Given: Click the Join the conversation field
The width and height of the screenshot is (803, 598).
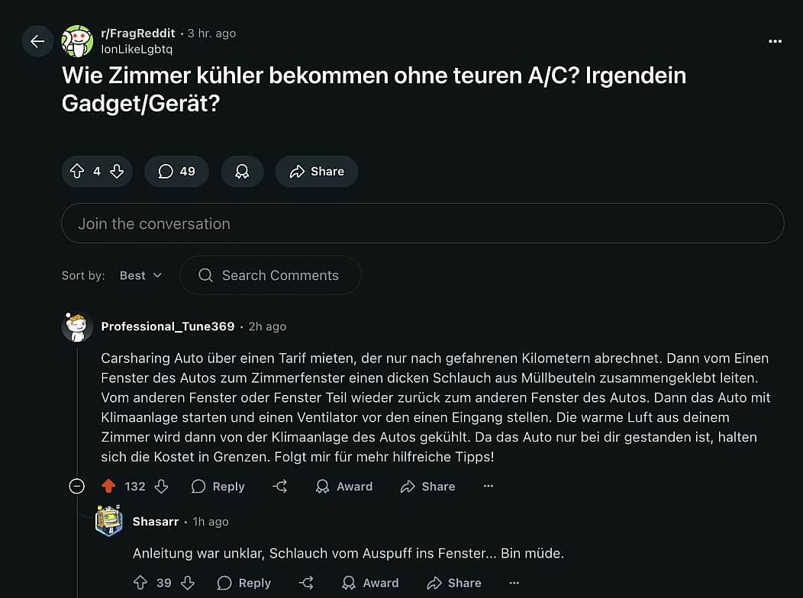Looking at the screenshot, I should point(422,223).
